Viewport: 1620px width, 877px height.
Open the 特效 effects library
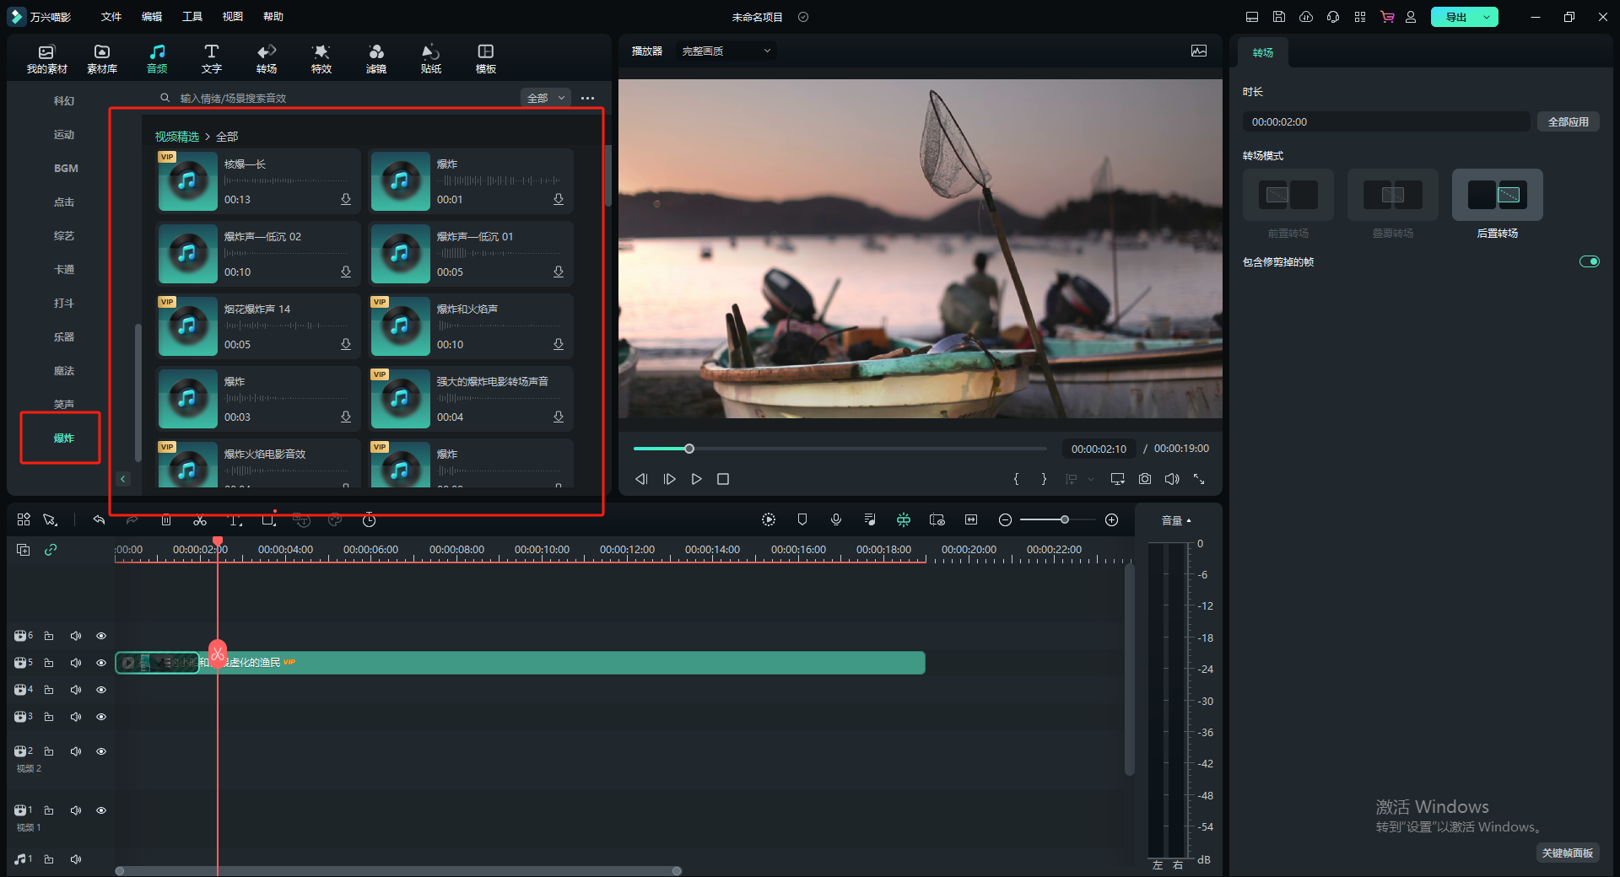pos(321,58)
